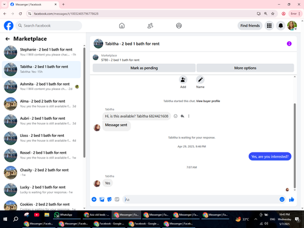Click Tabitha's avatar beside the 'Yes' reply

point(97,184)
